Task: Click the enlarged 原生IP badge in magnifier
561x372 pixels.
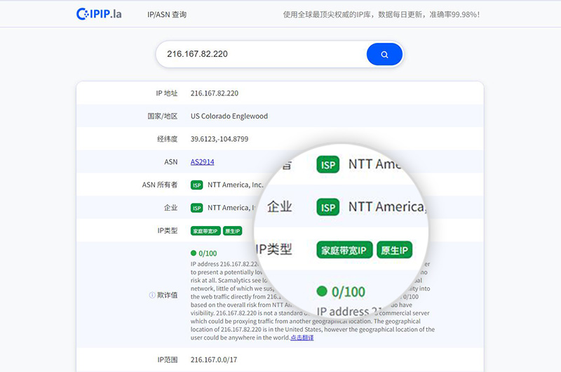Action: (394, 250)
